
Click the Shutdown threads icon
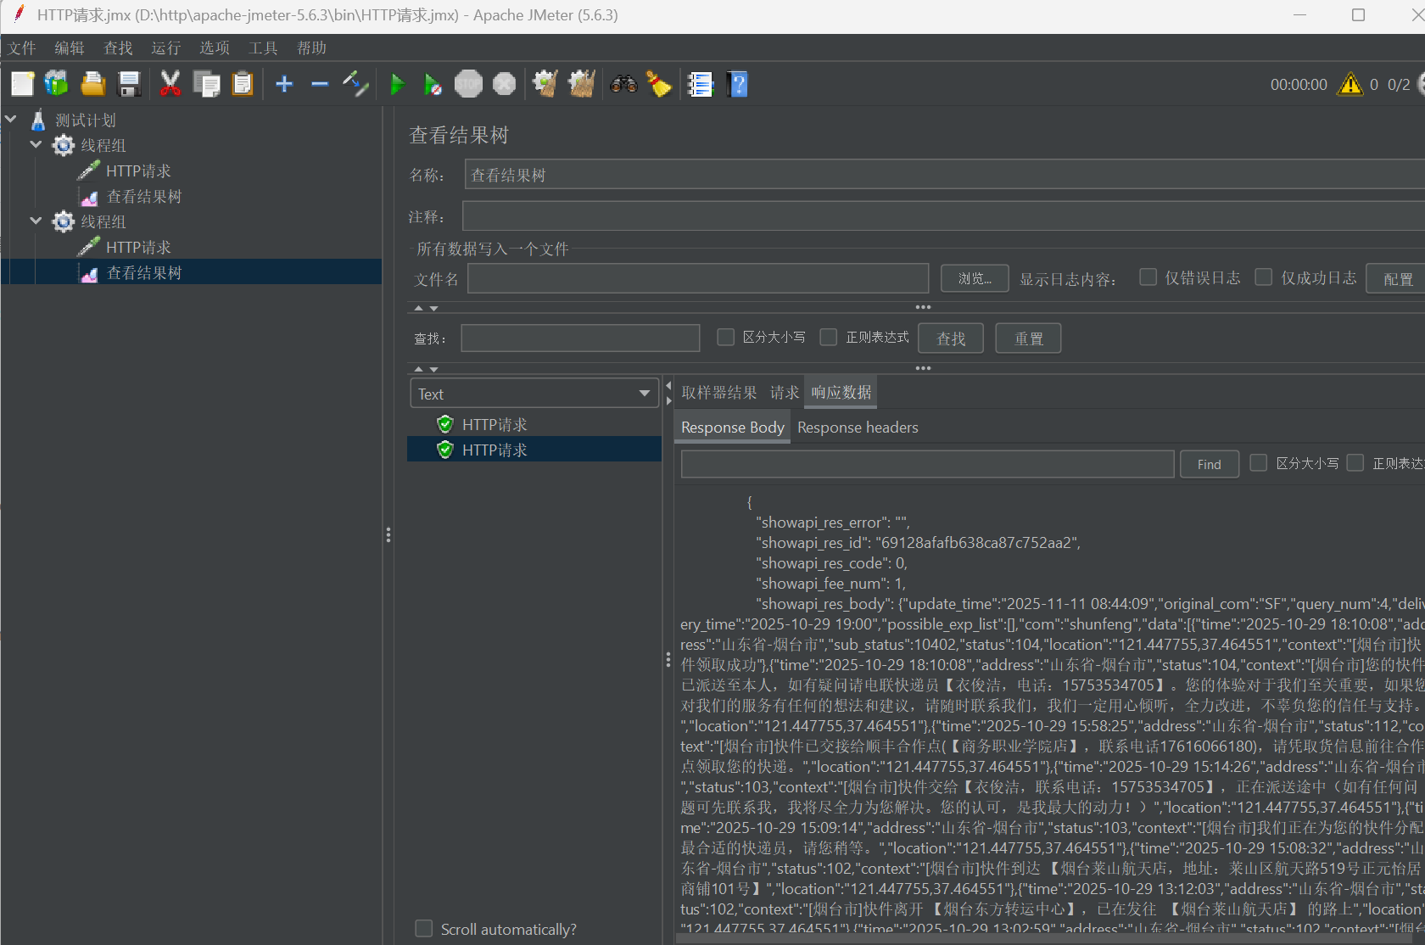(x=505, y=84)
